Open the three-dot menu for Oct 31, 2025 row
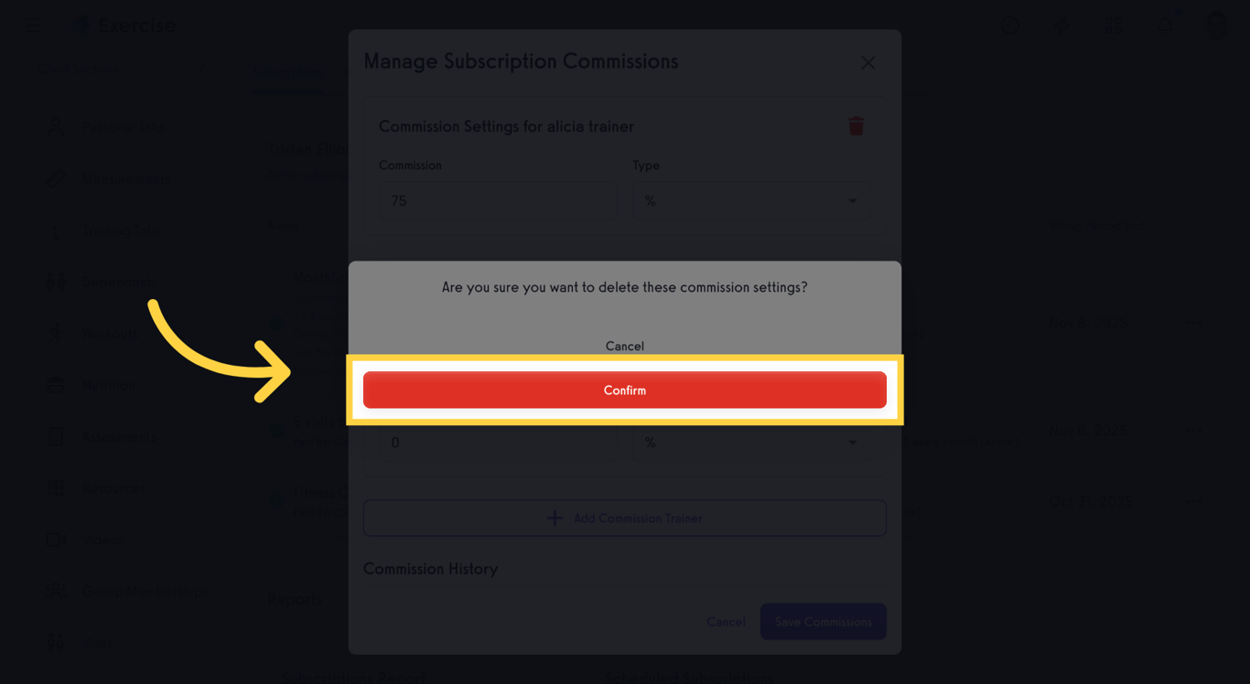1250x684 pixels. pos(1193,502)
